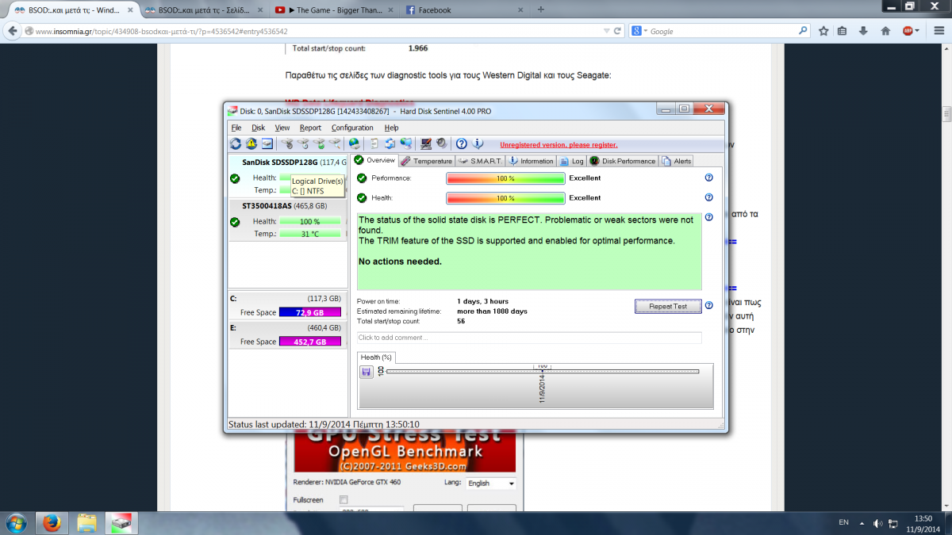Open the Firefox hamburger menu
Image resolution: width=952 pixels, height=535 pixels.
(938, 31)
